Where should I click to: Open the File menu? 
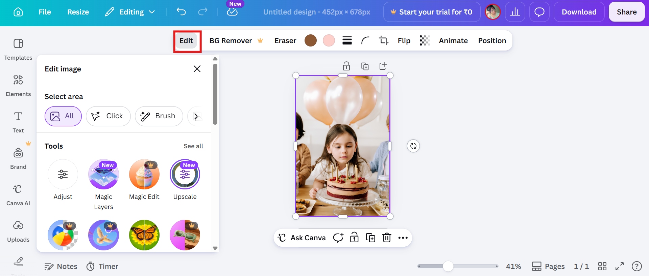click(x=45, y=12)
